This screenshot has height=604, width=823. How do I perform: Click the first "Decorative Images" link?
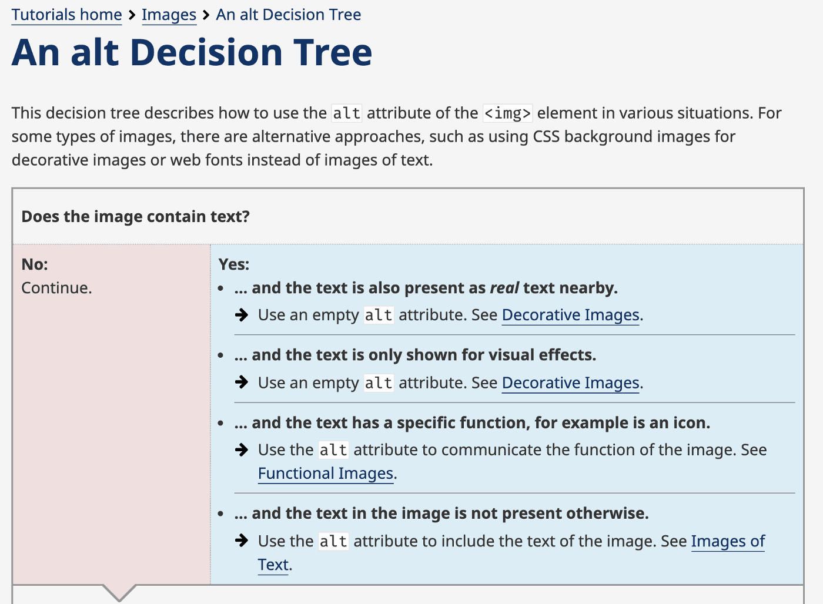pyautogui.click(x=570, y=315)
